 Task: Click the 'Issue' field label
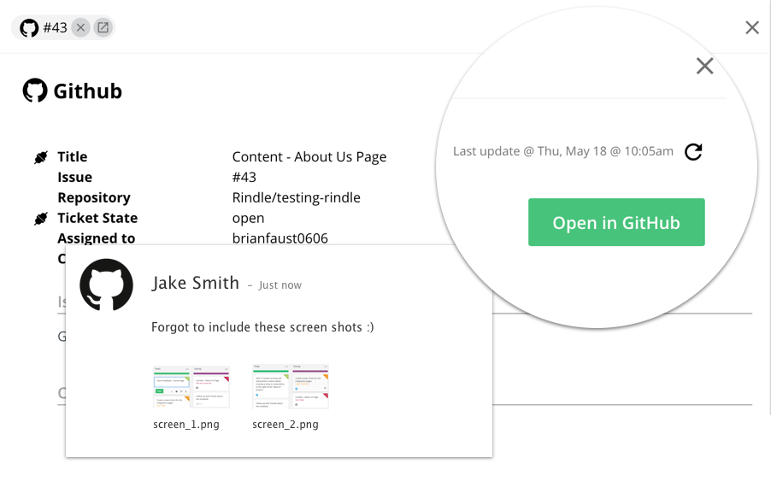[x=74, y=177]
